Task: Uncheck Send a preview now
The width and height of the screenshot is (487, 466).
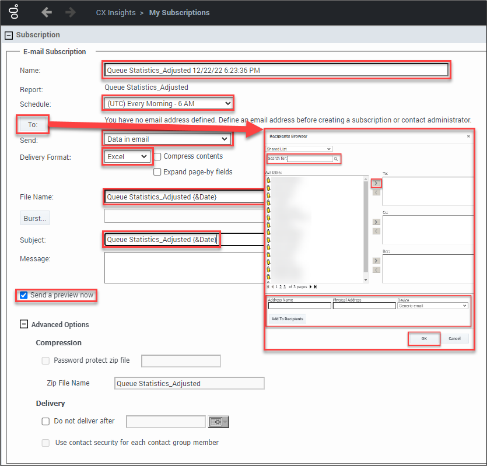Action: pos(24,295)
